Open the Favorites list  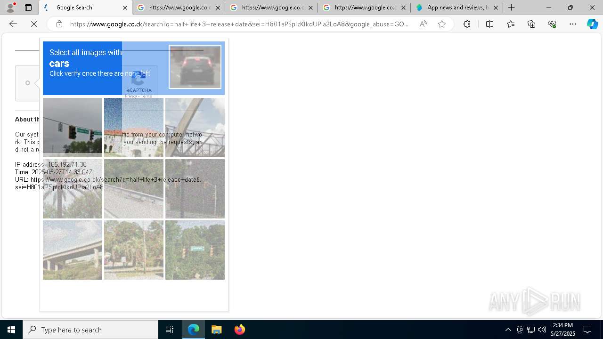(511, 24)
